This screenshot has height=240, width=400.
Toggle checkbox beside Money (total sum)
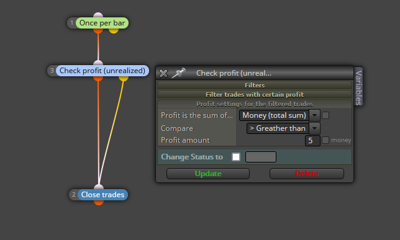coord(325,115)
